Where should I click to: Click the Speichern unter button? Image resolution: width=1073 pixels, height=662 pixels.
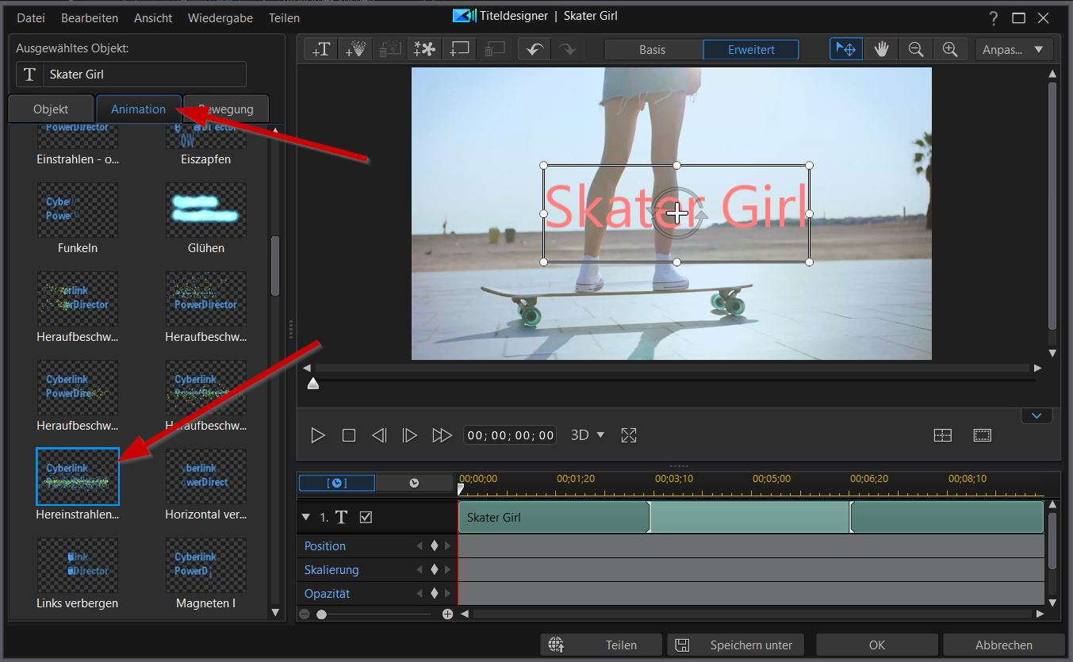tap(735, 645)
